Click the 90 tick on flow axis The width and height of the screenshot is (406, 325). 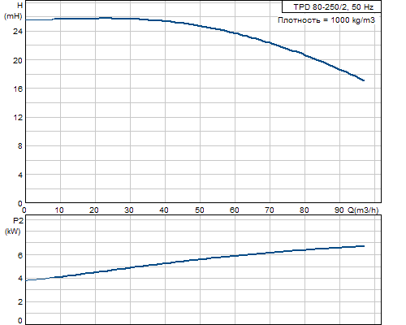click(339, 210)
